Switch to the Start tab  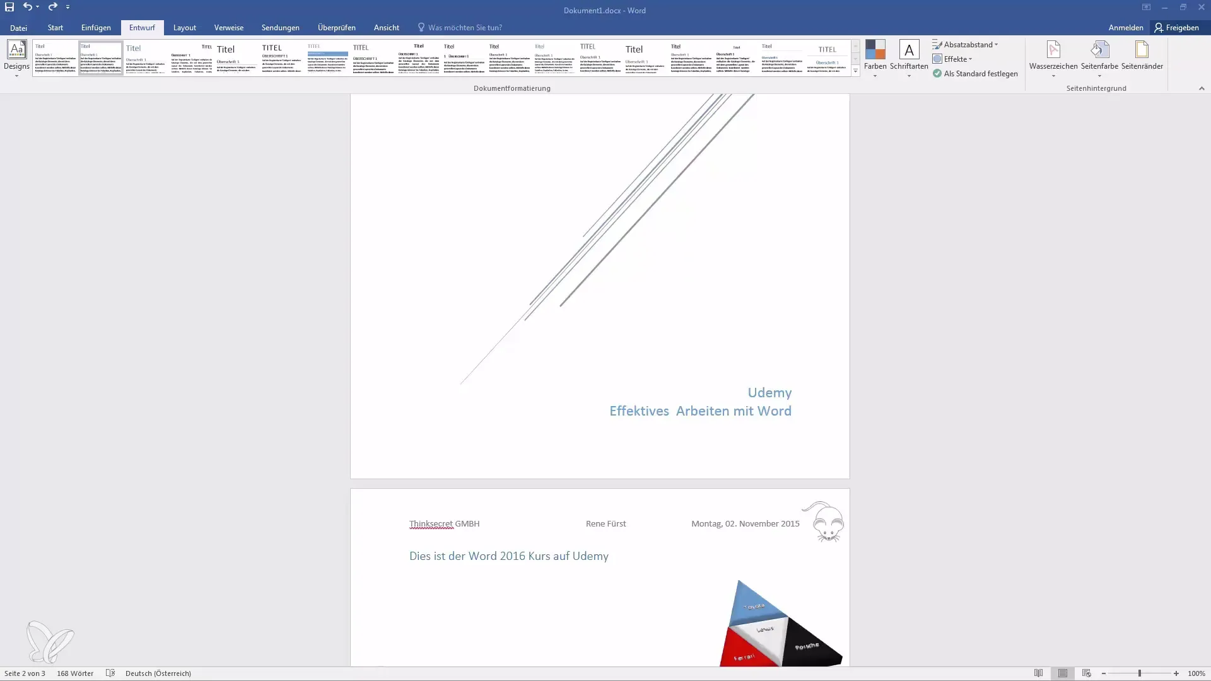point(56,28)
